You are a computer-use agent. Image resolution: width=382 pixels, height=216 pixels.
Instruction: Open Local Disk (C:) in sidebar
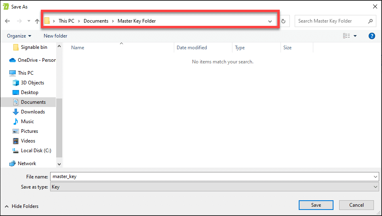click(36, 151)
